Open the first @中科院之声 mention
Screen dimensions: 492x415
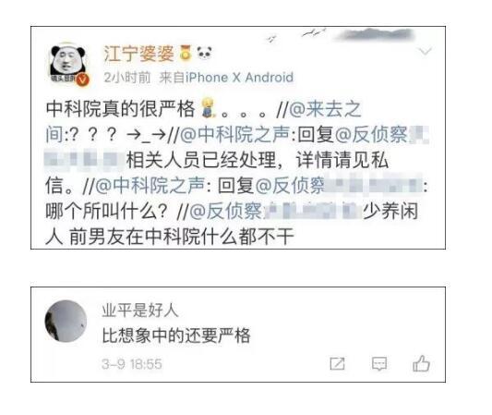(234, 134)
